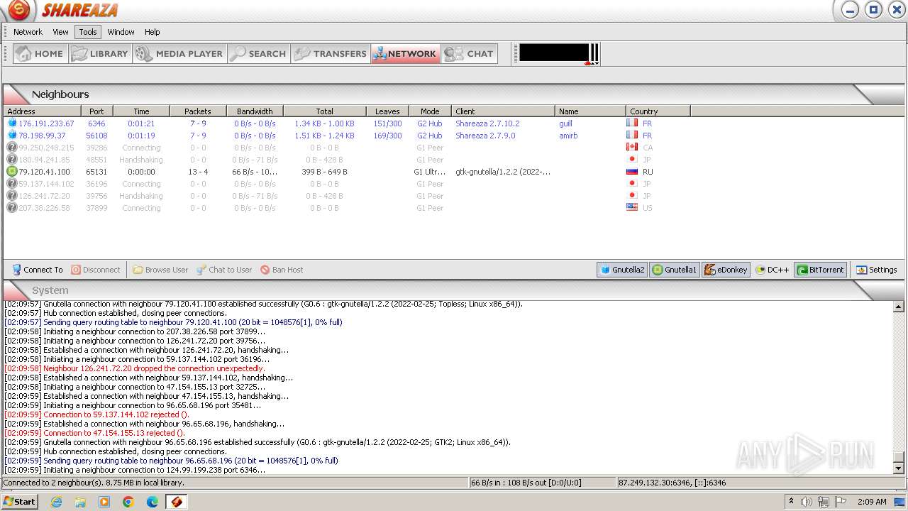
Task: Open the Home view
Action: tap(40, 53)
